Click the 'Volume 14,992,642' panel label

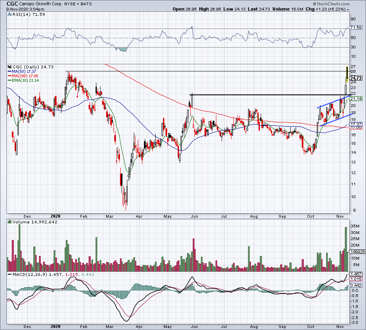(35, 222)
